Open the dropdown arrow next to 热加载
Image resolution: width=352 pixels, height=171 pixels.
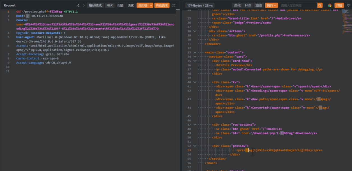coord(151,5)
